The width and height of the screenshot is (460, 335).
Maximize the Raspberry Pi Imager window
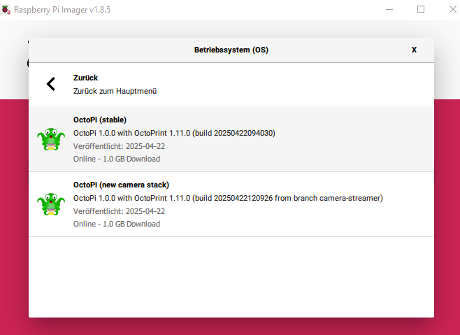[x=421, y=9]
